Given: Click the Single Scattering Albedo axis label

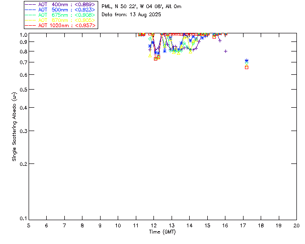Looking at the screenshot, I should click(x=14, y=127).
